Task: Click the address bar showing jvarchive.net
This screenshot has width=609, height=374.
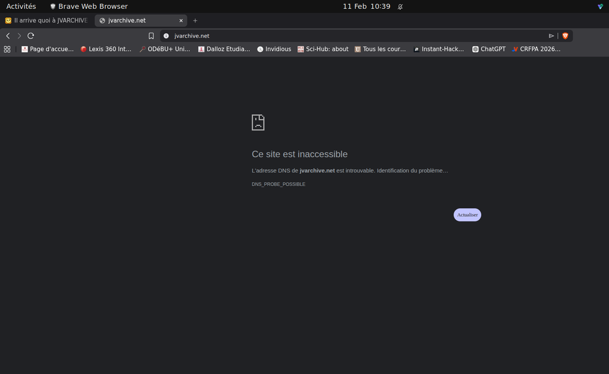Action: 357,36
